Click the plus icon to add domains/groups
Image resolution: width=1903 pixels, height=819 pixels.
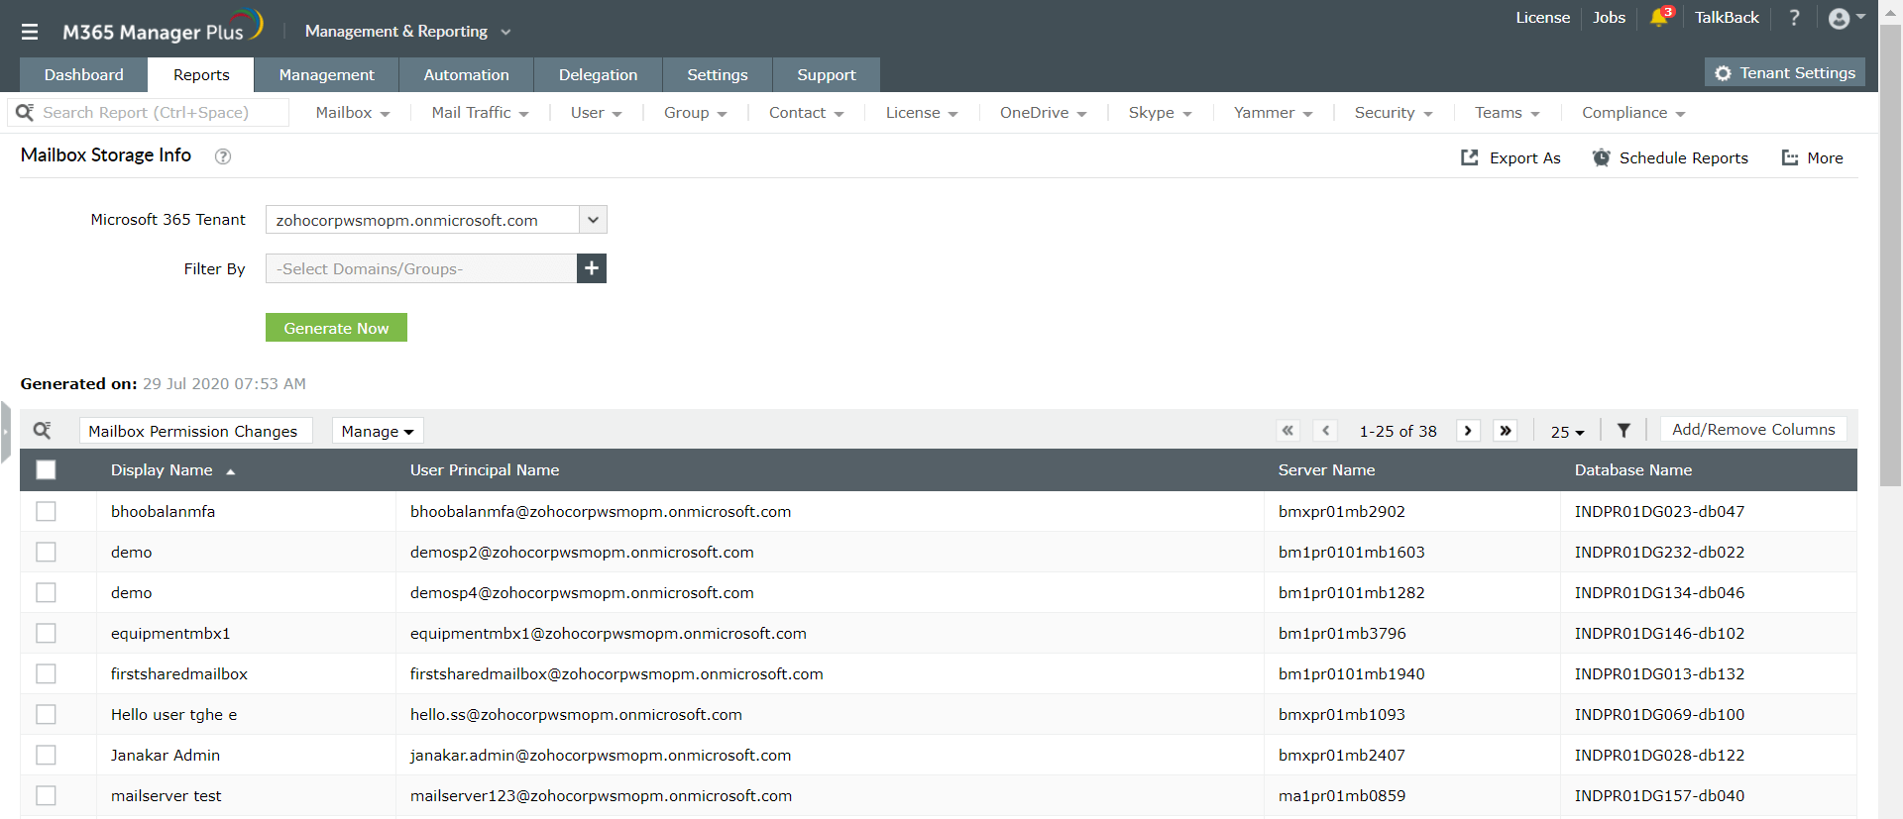point(592,268)
